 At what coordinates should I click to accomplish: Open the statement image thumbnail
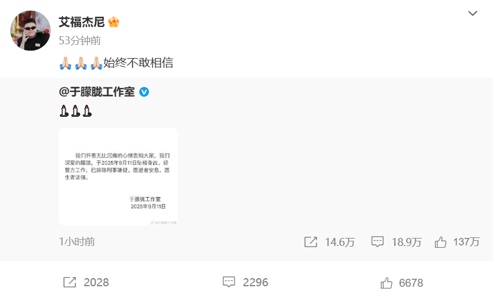119,176
